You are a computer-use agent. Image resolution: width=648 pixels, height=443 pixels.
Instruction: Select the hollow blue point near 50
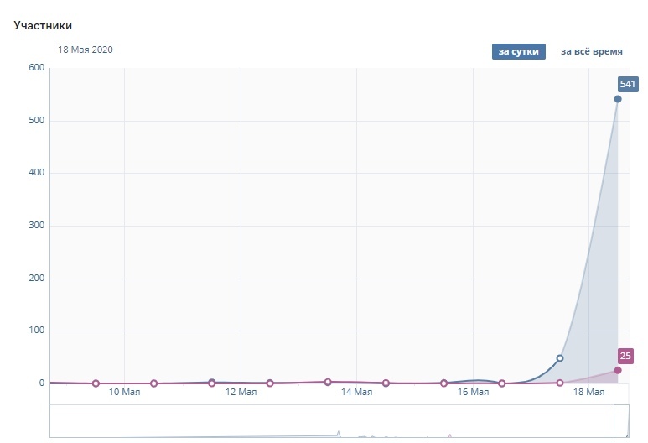coord(560,358)
